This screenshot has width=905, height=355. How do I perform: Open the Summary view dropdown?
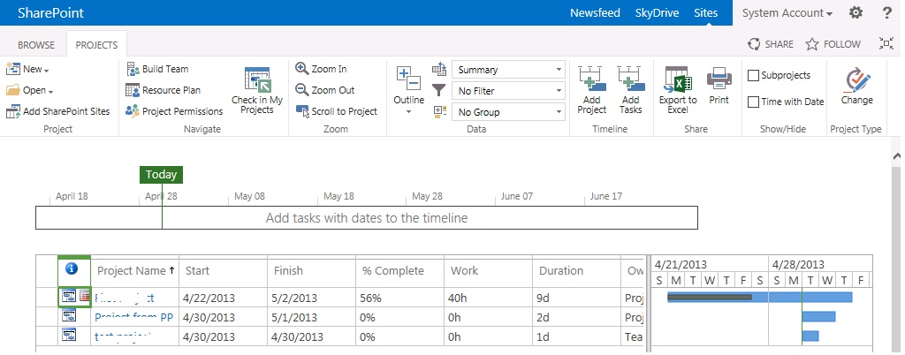pos(508,70)
